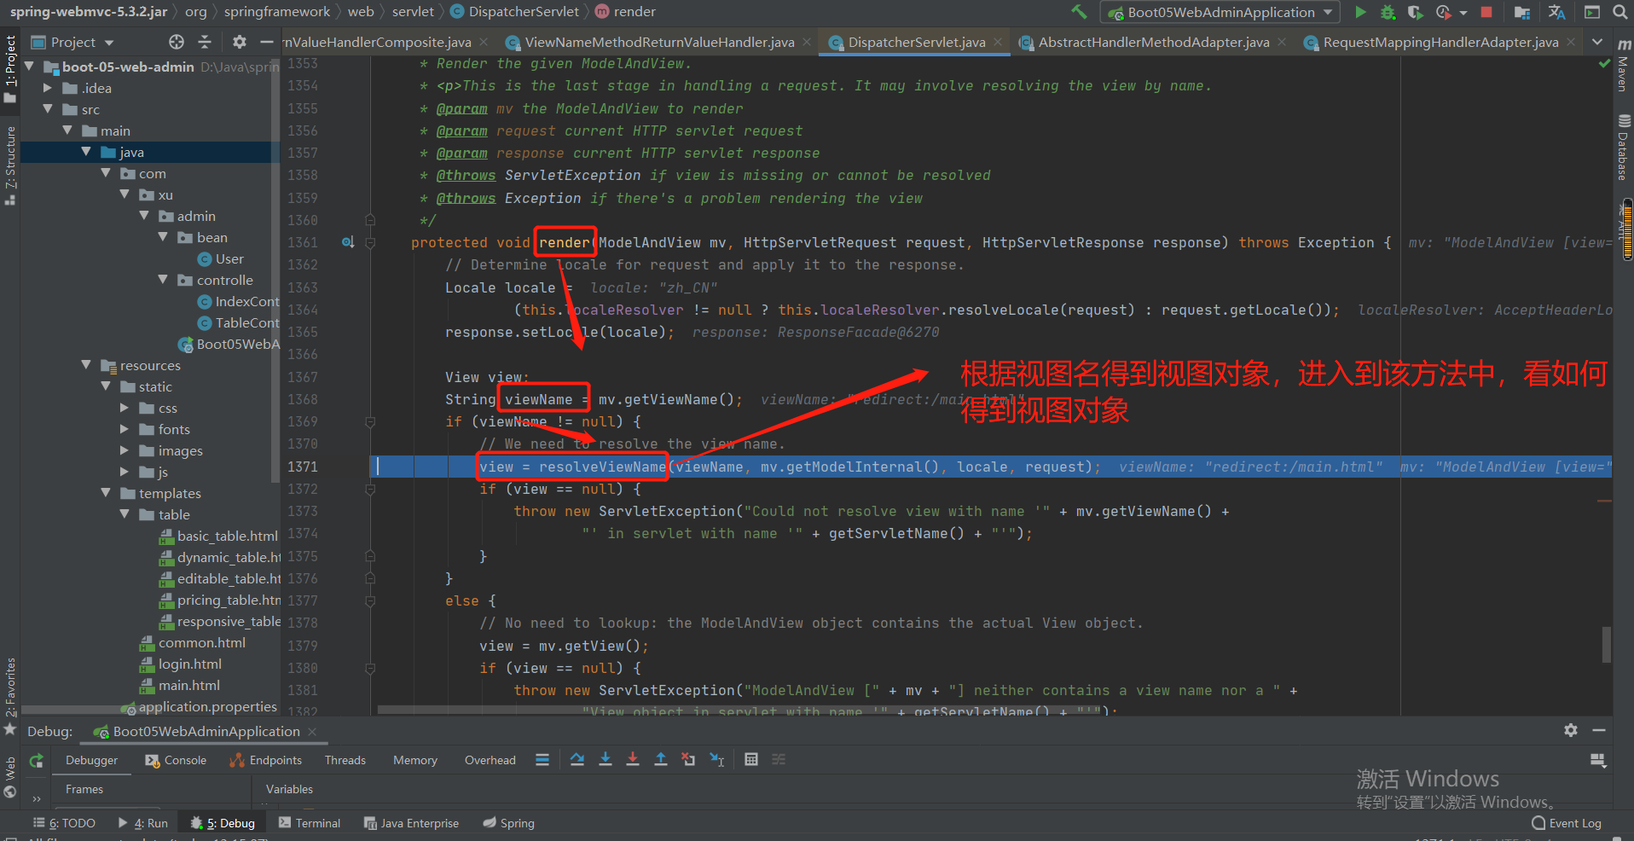This screenshot has height=841, width=1634.
Task: Run to cursor debugger icon
Action: (x=717, y=760)
